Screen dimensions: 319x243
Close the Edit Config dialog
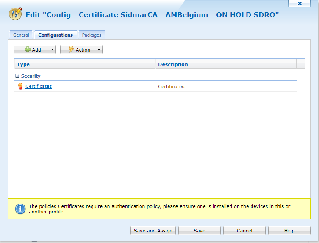(300, 4)
